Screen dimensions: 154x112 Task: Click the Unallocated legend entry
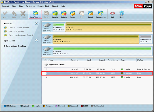point(98,106)
